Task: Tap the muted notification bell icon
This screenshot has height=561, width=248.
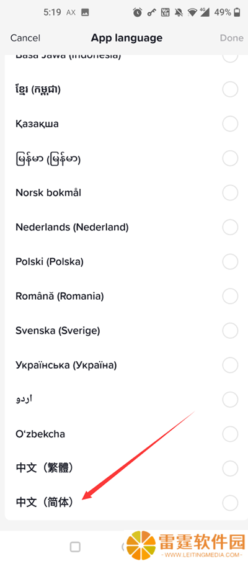Action: click(179, 12)
